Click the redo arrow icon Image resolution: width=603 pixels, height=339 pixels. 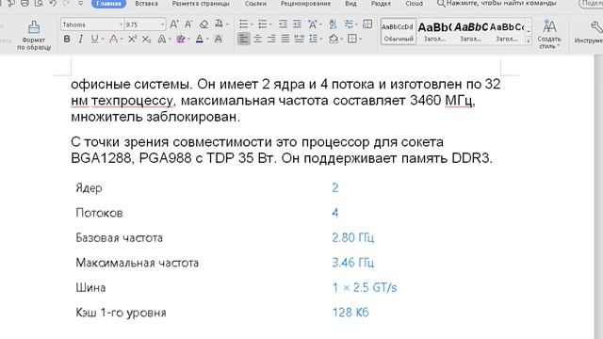coord(66,4)
